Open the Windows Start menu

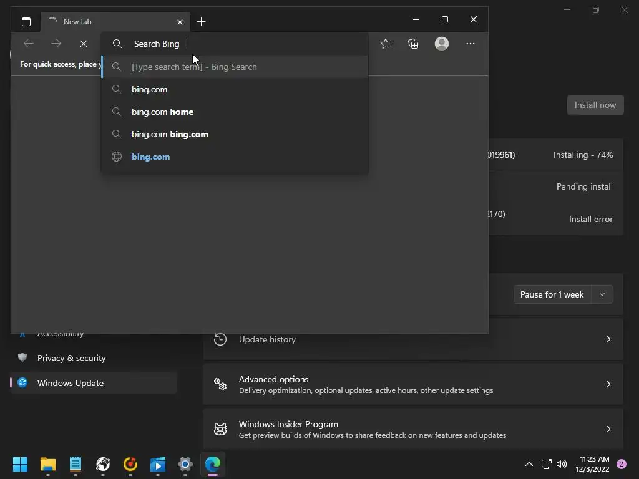(20, 464)
